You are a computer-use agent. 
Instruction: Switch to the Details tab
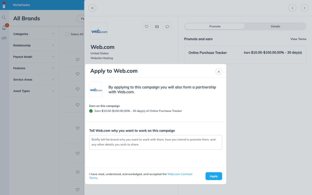point(275,26)
